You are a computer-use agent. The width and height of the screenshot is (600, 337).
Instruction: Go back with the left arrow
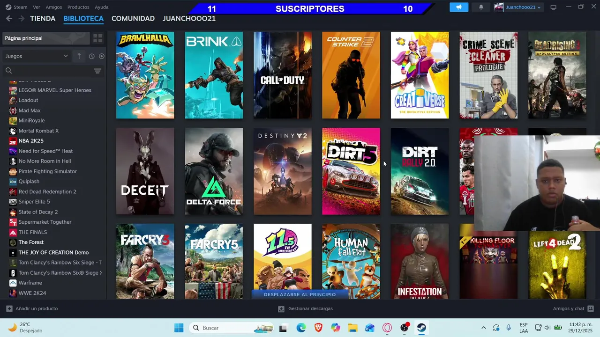pyautogui.click(x=9, y=18)
